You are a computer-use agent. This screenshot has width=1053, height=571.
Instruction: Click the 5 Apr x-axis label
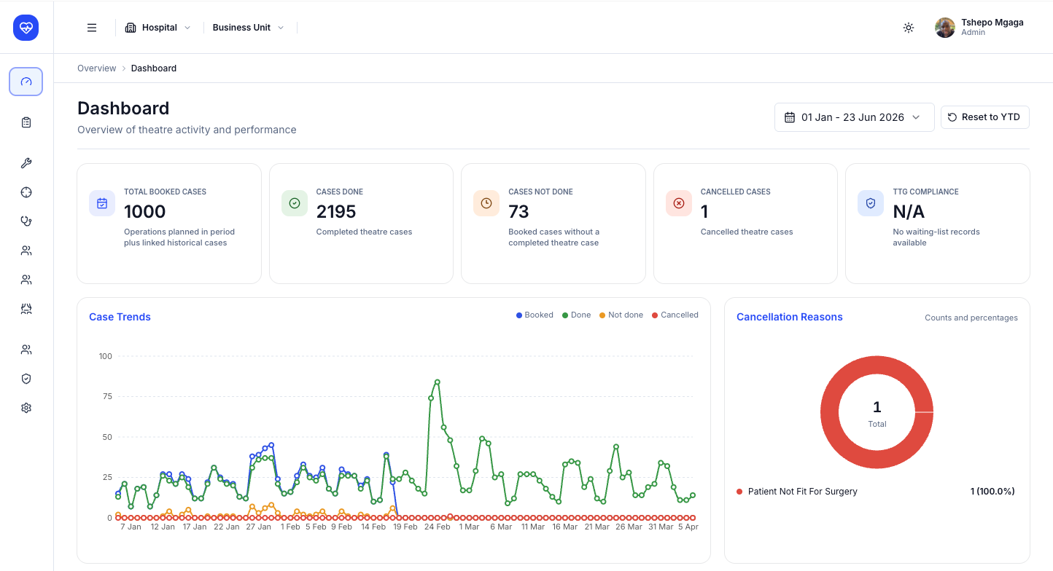pyautogui.click(x=688, y=527)
